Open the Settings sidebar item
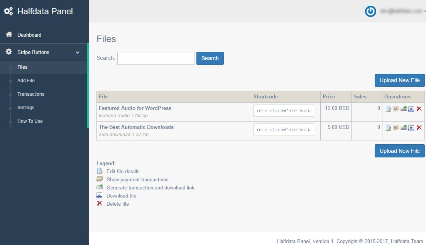426x245 pixels. click(26, 108)
